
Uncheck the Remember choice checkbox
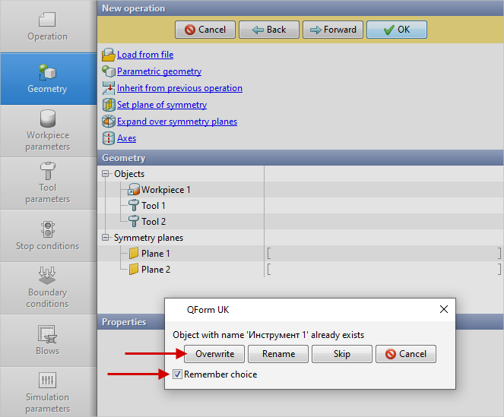click(x=178, y=374)
